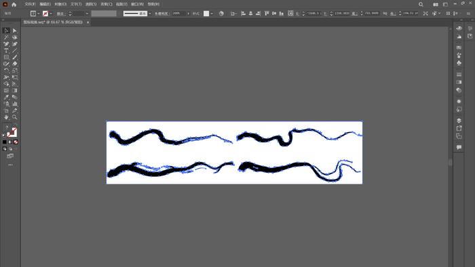Select the Type tool

pyautogui.click(x=6, y=51)
